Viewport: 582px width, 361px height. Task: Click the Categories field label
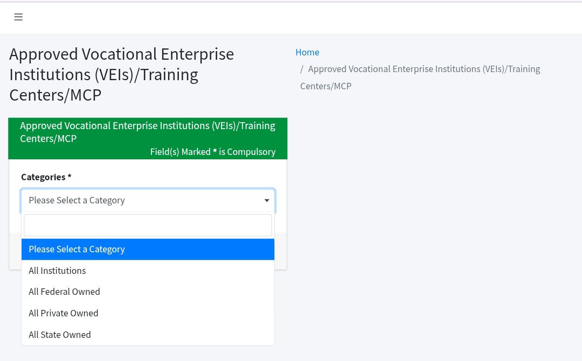(43, 177)
